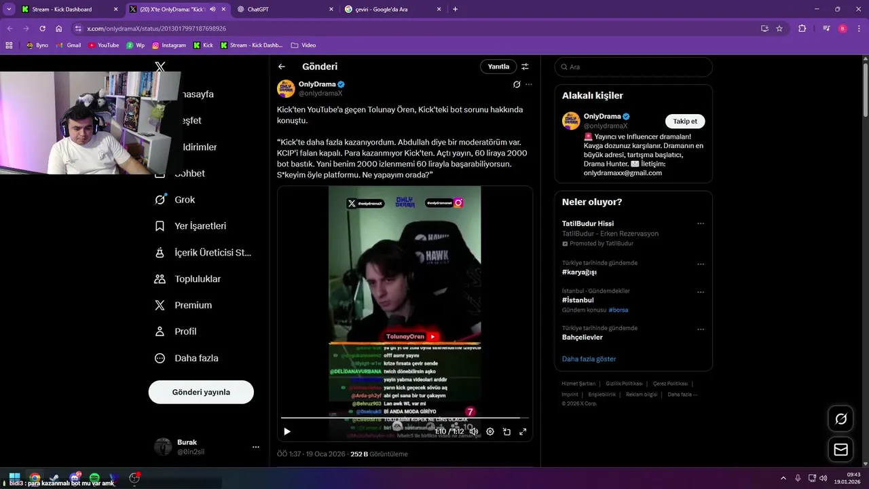Screen dimensions: 869x489
Task: Open the Premium page
Action: coord(184,306)
